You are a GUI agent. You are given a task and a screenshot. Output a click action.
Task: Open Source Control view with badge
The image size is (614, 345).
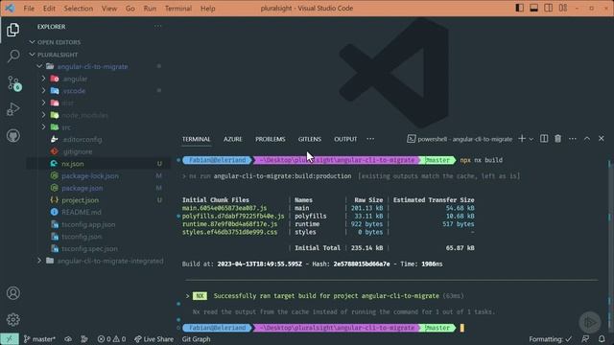[x=13, y=83]
